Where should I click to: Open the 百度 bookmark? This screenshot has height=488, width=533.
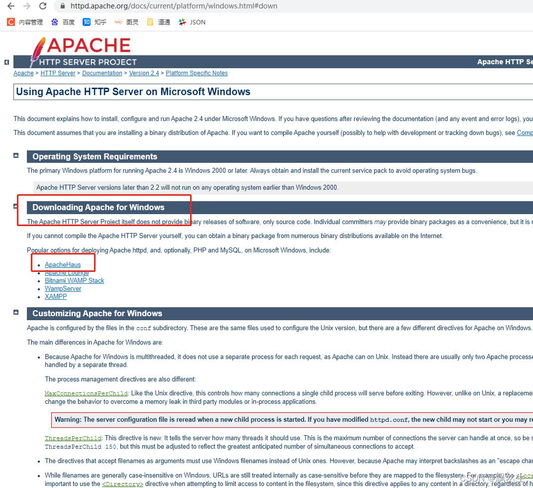[63, 22]
